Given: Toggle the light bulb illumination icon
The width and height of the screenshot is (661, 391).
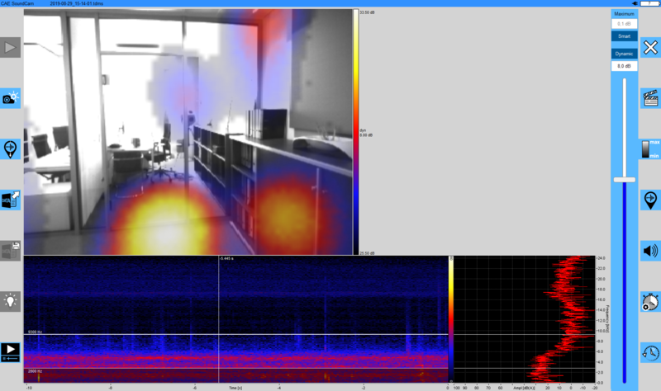Looking at the screenshot, I should [10, 300].
